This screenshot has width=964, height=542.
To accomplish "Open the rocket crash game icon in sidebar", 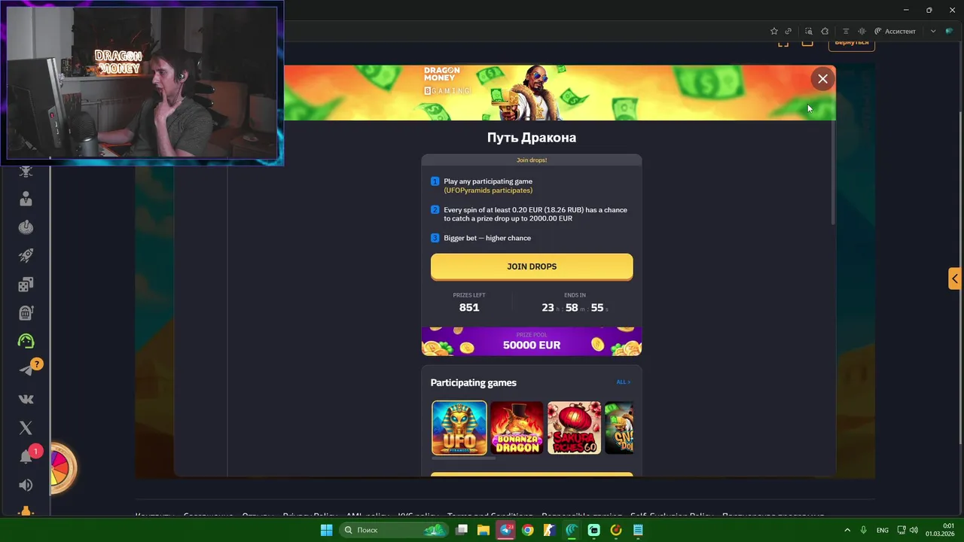I will pos(26,256).
